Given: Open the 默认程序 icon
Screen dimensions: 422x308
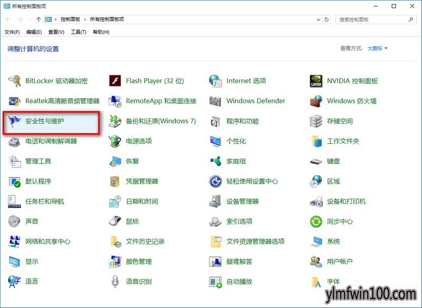Looking at the screenshot, I should click(15, 182).
